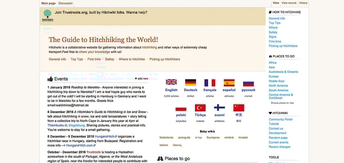Screen dimensions: 344x163
Task: Open sidebar Europe link
Action: pyautogui.click(x=274, y=77)
